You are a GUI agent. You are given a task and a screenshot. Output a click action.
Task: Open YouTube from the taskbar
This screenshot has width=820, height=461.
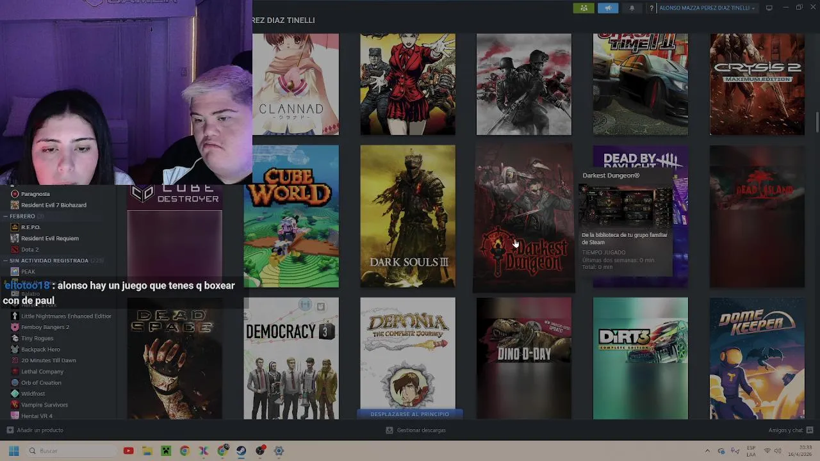click(128, 451)
